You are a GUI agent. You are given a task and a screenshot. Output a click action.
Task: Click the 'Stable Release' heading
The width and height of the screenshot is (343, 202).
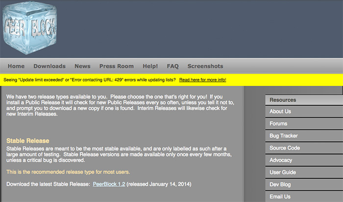point(28,141)
